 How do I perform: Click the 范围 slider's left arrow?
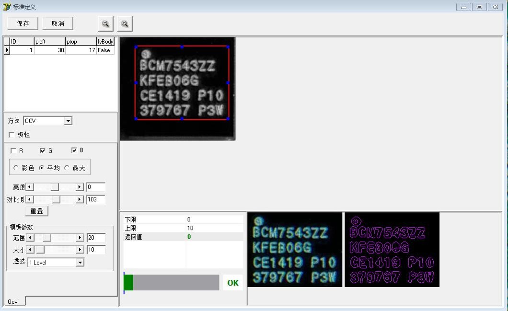click(x=30, y=238)
